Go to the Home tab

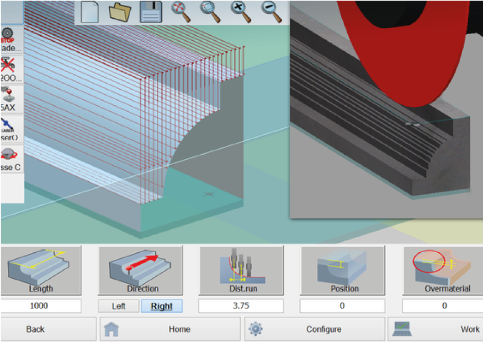(170, 329)
